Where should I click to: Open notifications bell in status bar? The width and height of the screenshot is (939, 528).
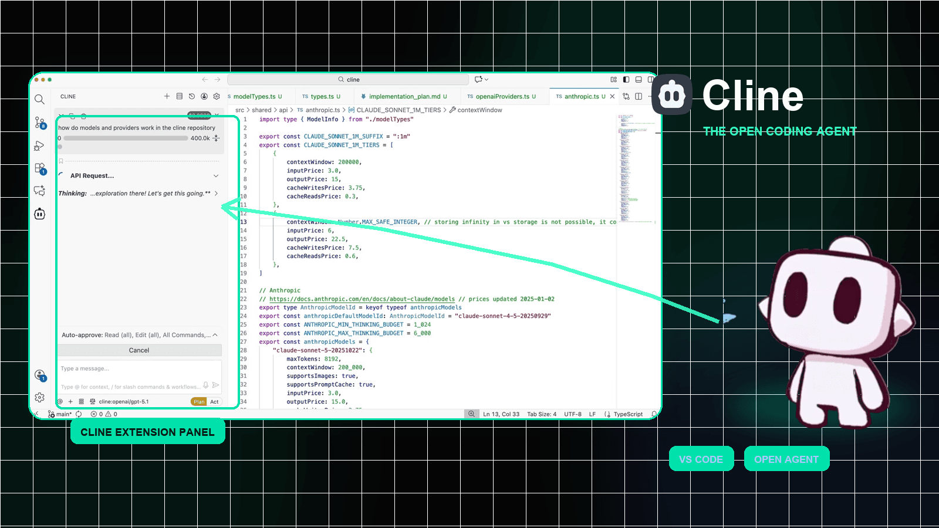point(654,414)
